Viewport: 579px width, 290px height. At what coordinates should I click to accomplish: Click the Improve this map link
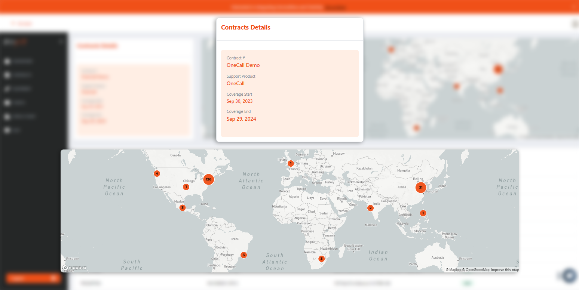(505, 270)
